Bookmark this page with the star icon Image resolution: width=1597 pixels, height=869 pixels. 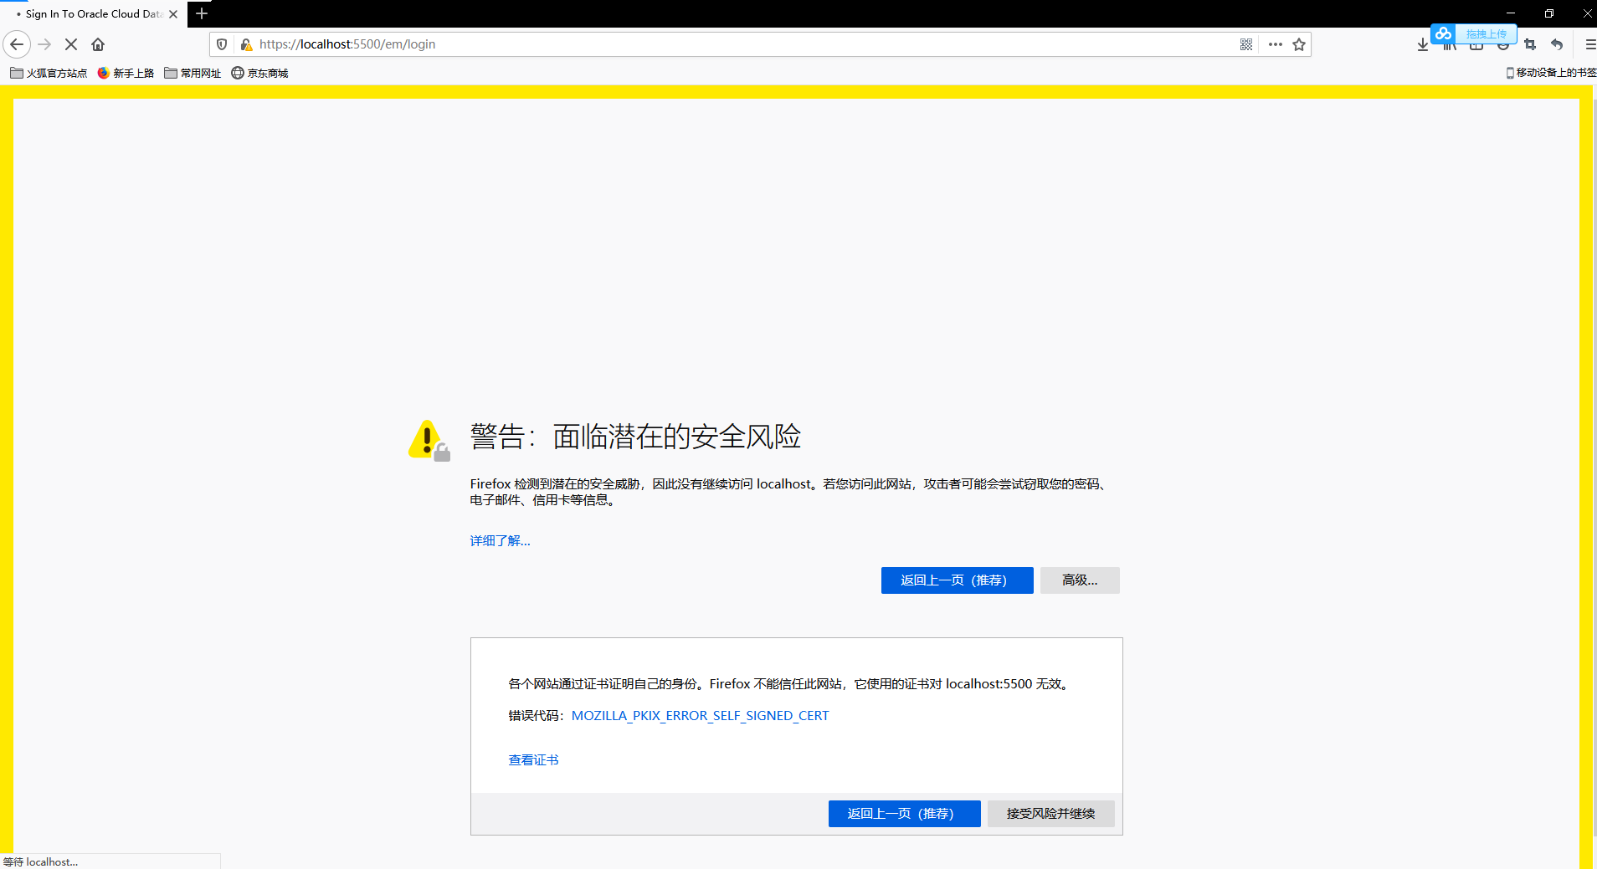(1299, 44)
